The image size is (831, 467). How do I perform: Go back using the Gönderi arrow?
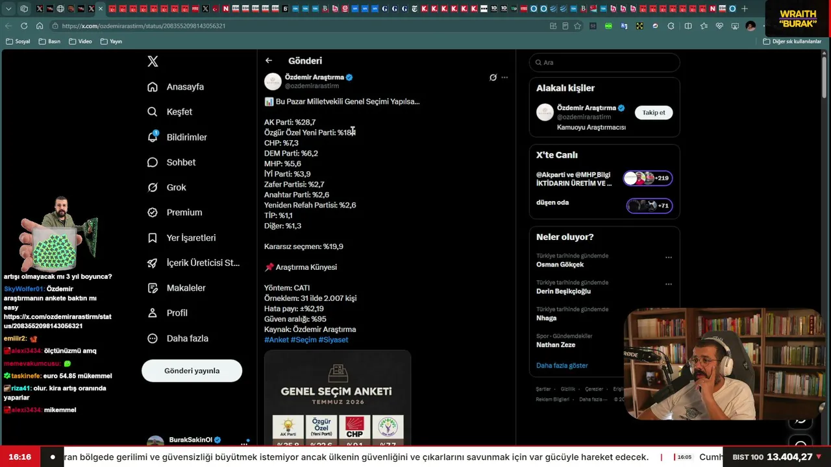point(269,60)
